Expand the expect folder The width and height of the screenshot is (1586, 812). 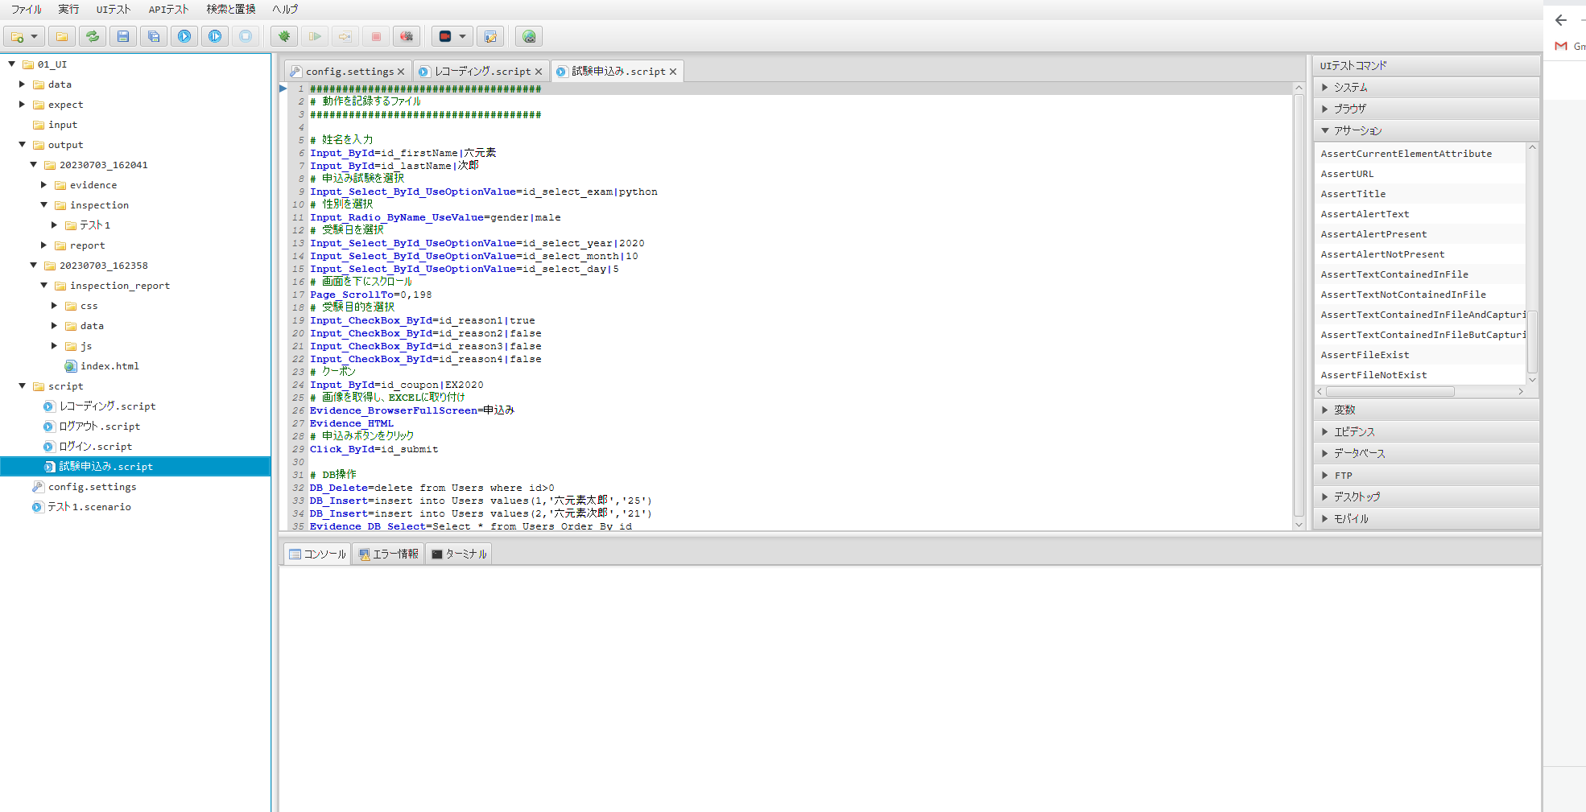tap(22, 104)
